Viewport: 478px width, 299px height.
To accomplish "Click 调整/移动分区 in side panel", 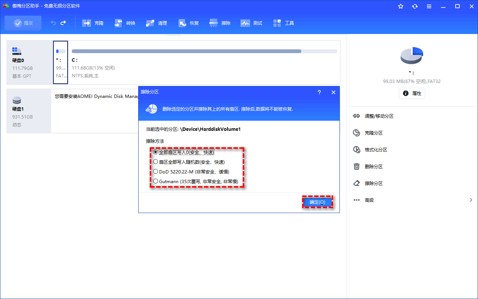I will 379,116.
